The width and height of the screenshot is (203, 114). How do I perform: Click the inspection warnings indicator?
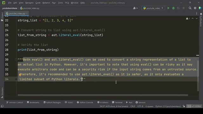click(x=188, y=19)
